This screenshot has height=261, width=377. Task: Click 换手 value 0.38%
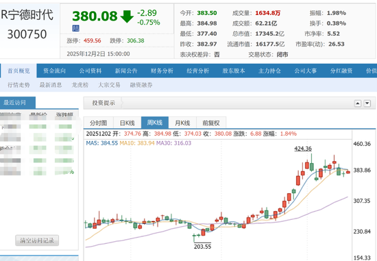click(337, 23)
